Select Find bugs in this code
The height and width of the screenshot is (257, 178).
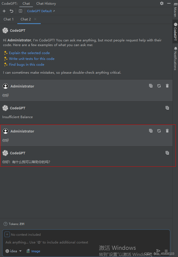[27, 64]
